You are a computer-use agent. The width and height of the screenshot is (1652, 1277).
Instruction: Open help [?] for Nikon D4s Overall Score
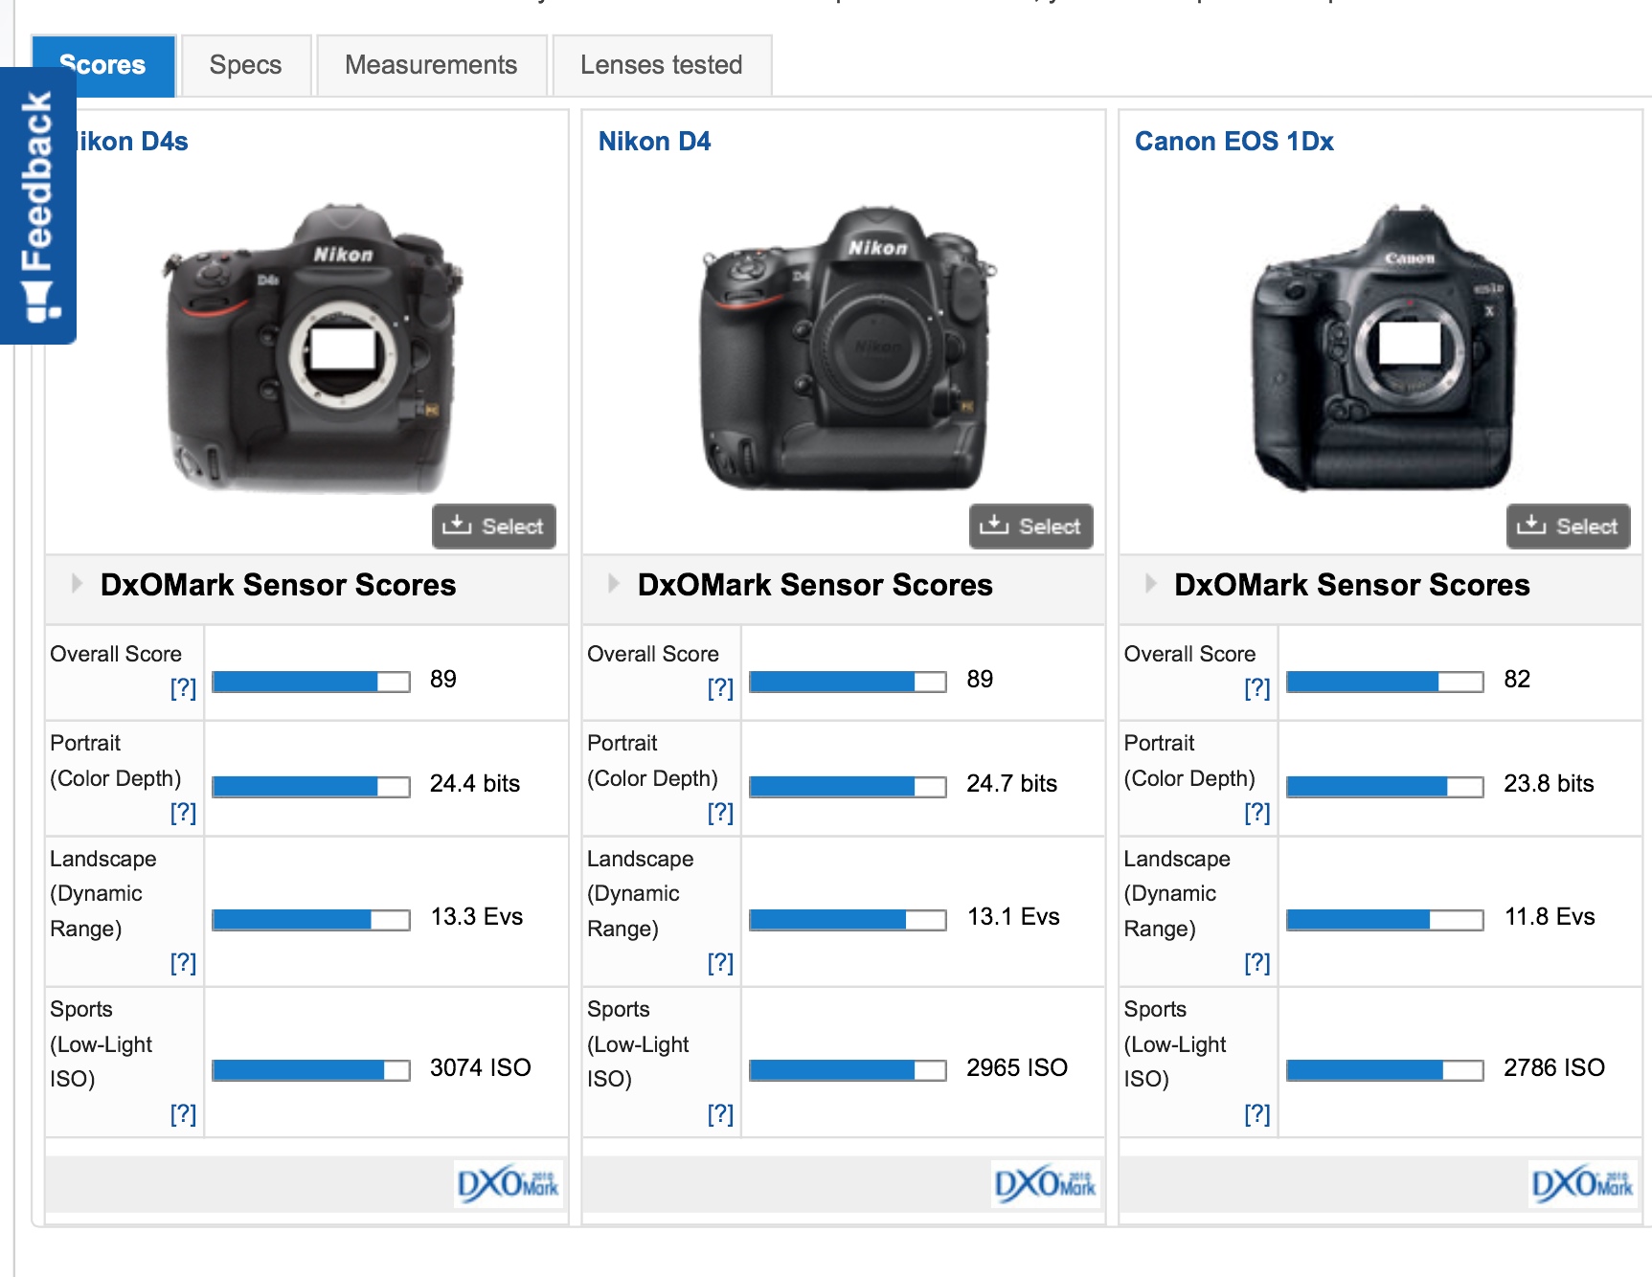[x=183, y=688]
